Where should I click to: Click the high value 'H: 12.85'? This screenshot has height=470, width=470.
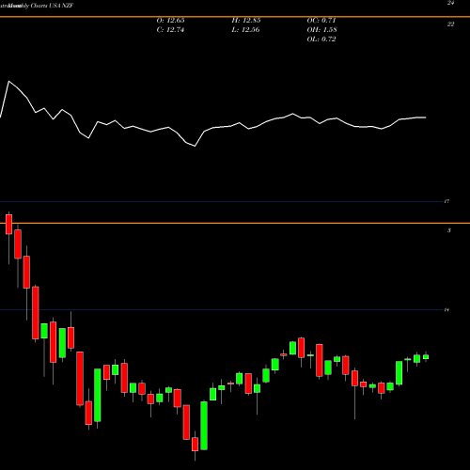[246, 21]
